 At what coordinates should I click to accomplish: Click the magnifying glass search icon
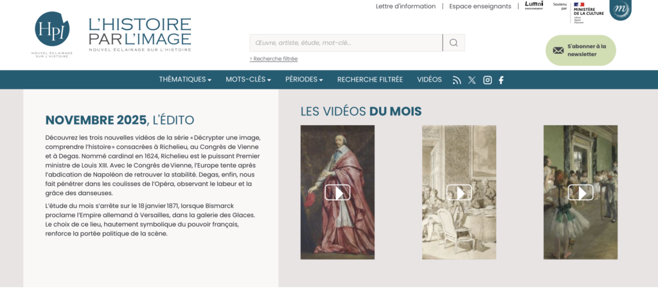pyautogui.click(x=454, y=43)
